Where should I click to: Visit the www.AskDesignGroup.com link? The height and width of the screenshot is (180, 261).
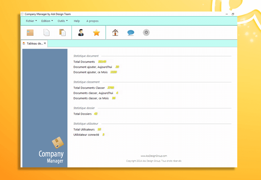153,156
